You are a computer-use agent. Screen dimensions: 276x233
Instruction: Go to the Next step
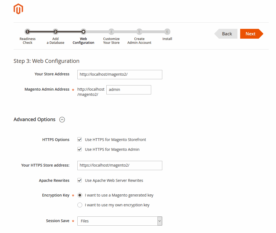click(251, 34)
